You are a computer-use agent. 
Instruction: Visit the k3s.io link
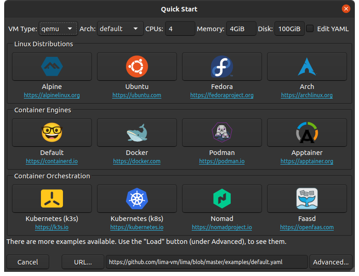pyautogui.click(x=52, y=227)
